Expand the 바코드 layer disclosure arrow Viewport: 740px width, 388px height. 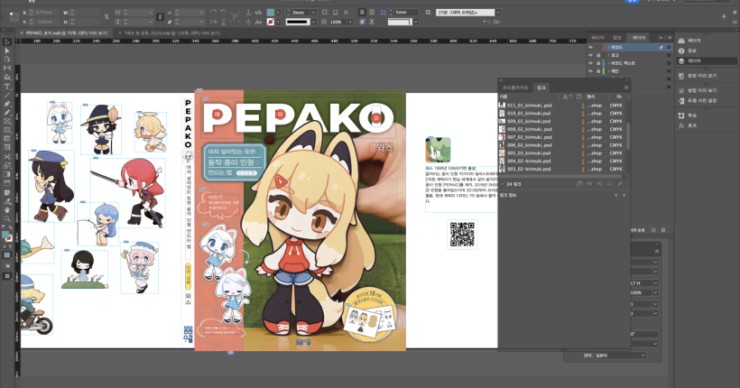[606, 46]
